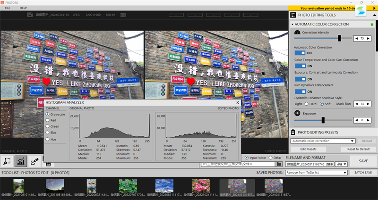Screen dimensions: 378x200
Task: Pick the eyedropper color sampler tool
Action: point(34,161)
